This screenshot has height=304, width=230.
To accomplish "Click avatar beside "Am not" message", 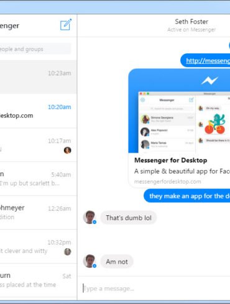I will point(90,261).
